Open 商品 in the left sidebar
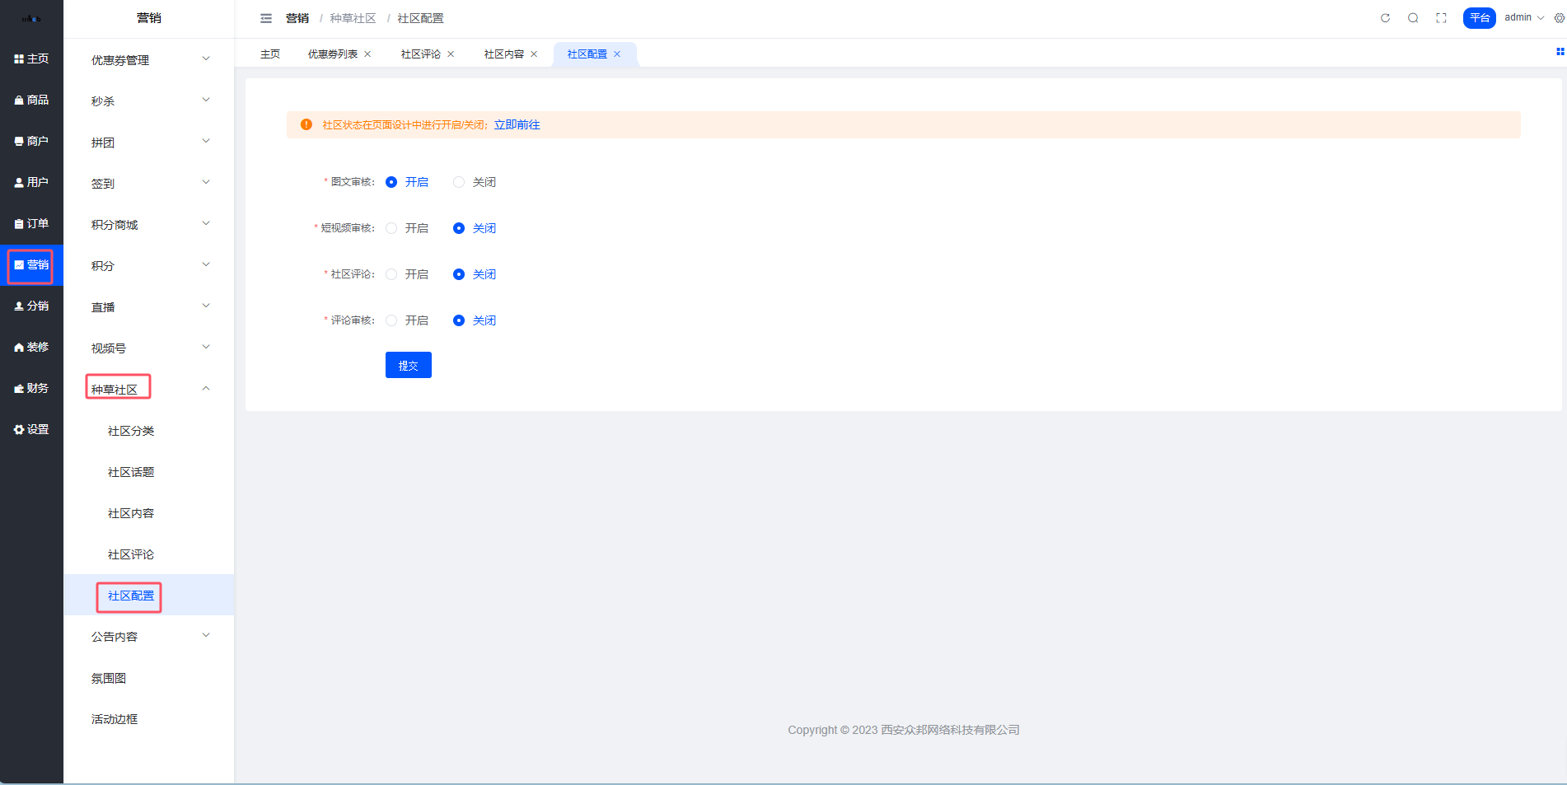This screenshot has height=785, width=1567. (31, 100)
